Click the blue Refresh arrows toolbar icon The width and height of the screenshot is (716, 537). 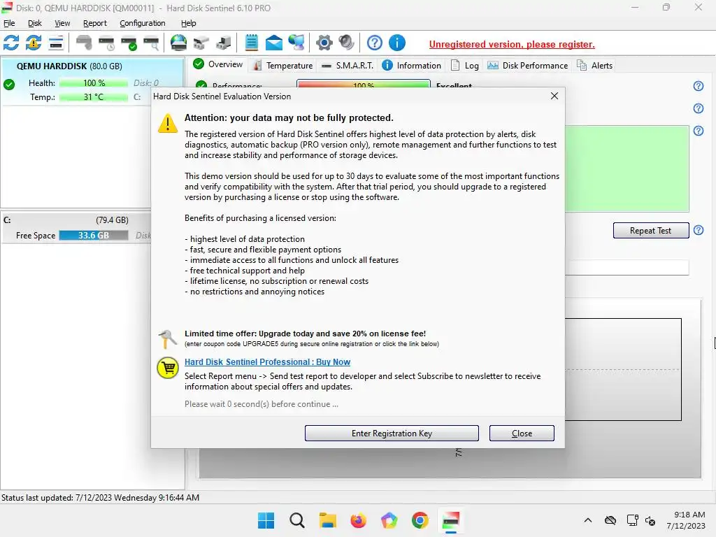(11, 43)
